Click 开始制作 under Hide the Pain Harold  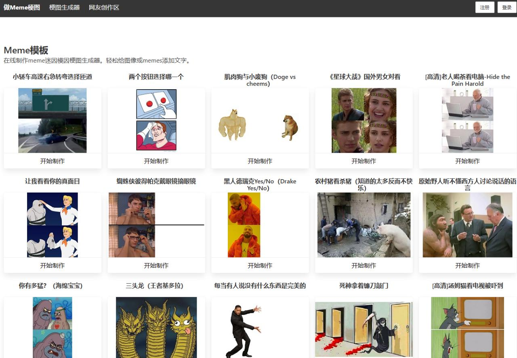coord(468,161)
